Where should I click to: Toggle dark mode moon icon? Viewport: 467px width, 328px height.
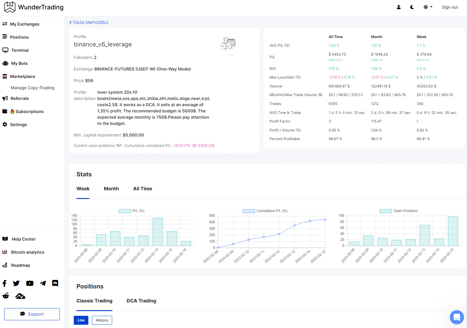[x=412, y=7]
